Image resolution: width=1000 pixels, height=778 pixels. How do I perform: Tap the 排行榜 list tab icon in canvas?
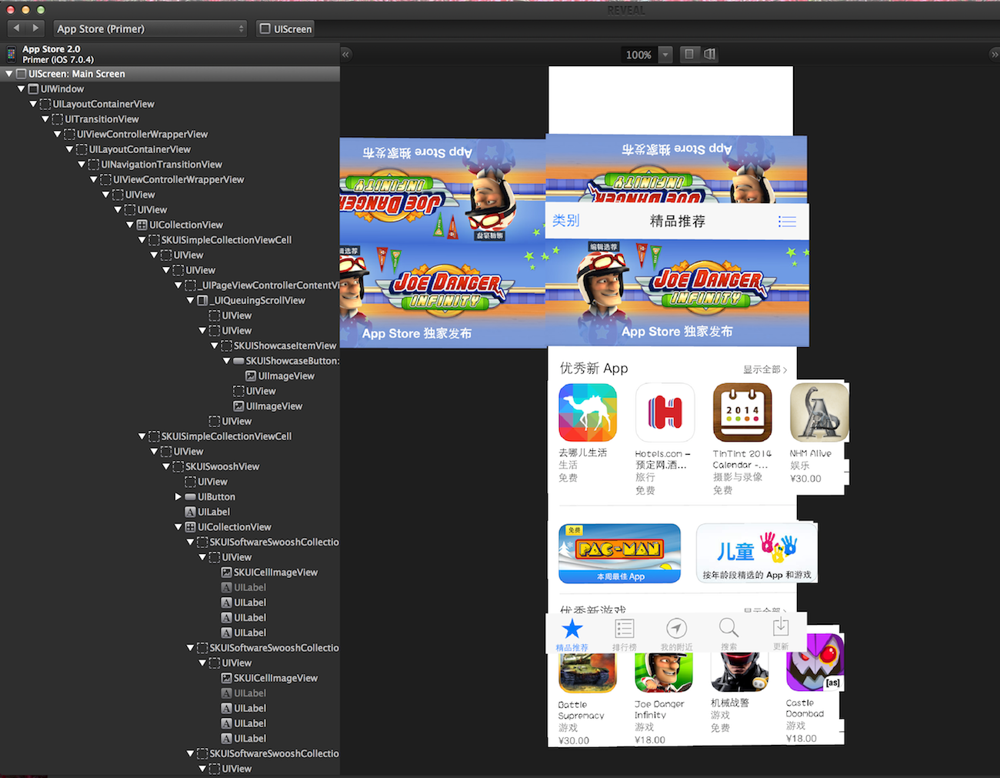pos(625,629)
